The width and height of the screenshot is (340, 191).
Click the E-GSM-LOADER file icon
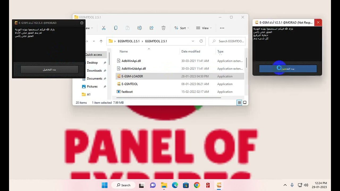(x=119, y=76)
